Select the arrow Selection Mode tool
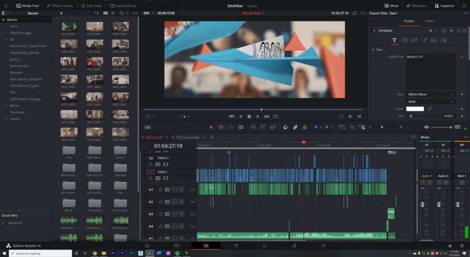The height and width of the screenshot is (257, 470). [211, 127]
